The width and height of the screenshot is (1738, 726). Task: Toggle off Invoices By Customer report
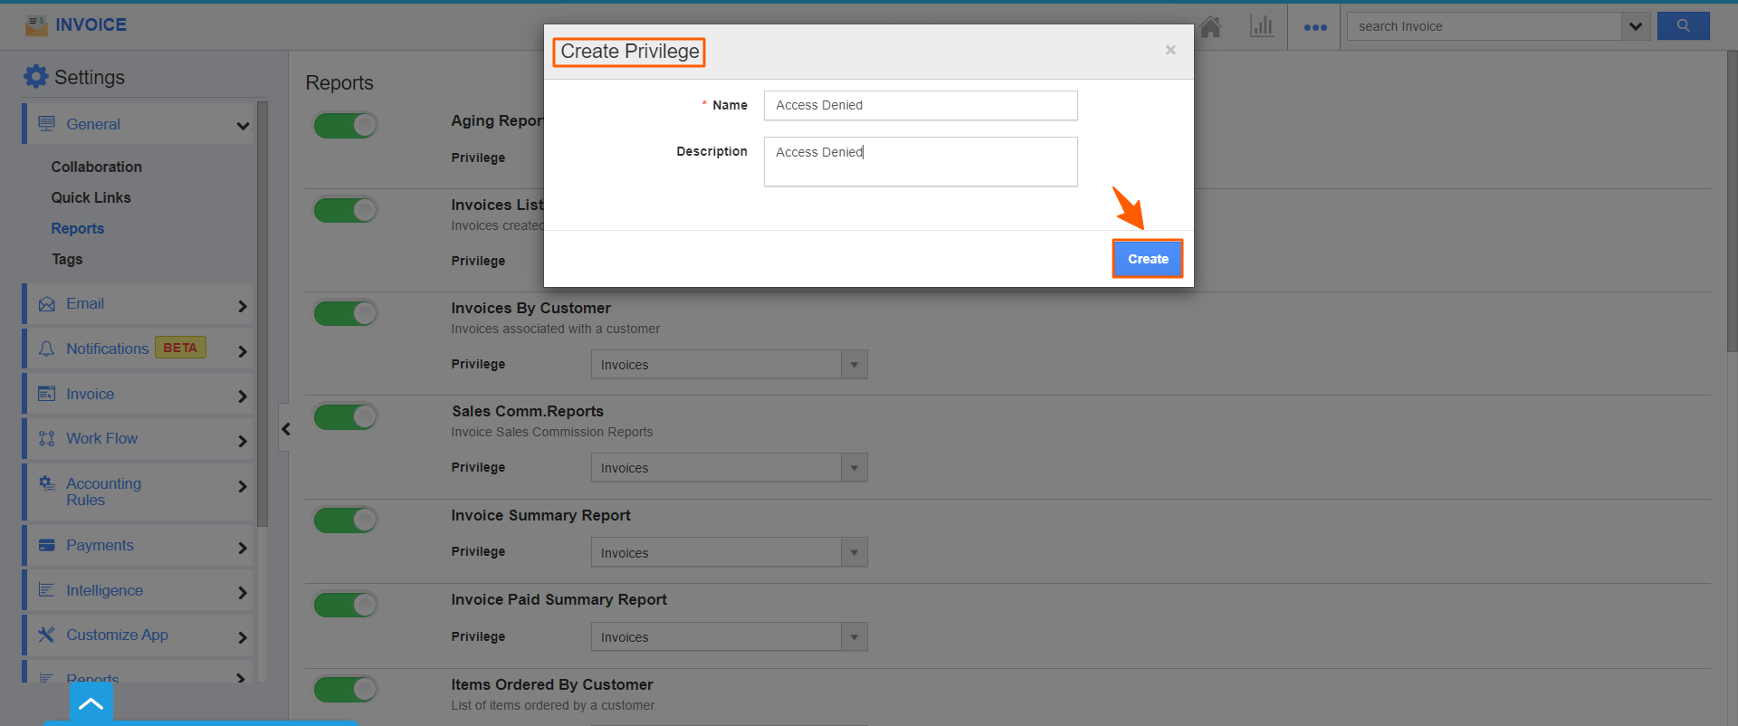(345, 313)
